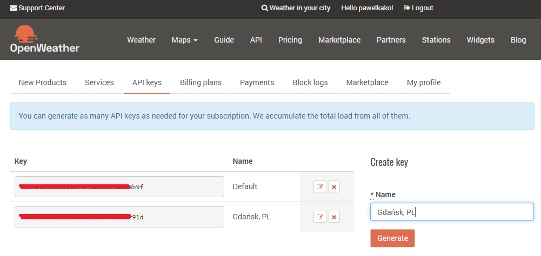Screen dimensions: 541x256
Task: Select the Gdańsk, PL key value field
Action: (x=119, y=217)
